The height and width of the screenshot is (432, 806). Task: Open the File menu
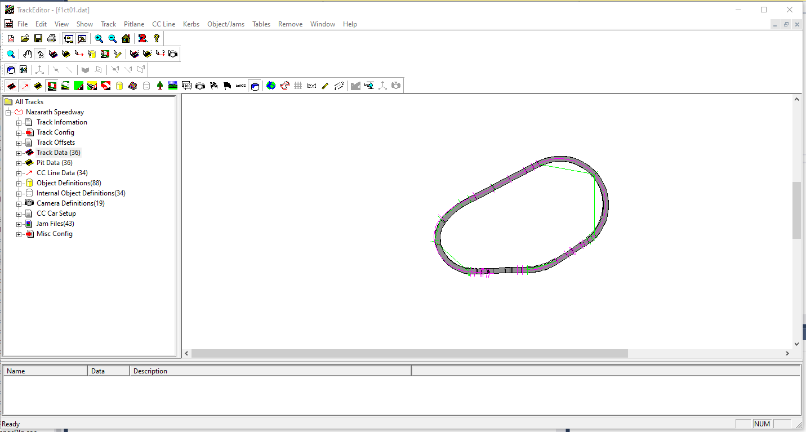click(23, 24)
